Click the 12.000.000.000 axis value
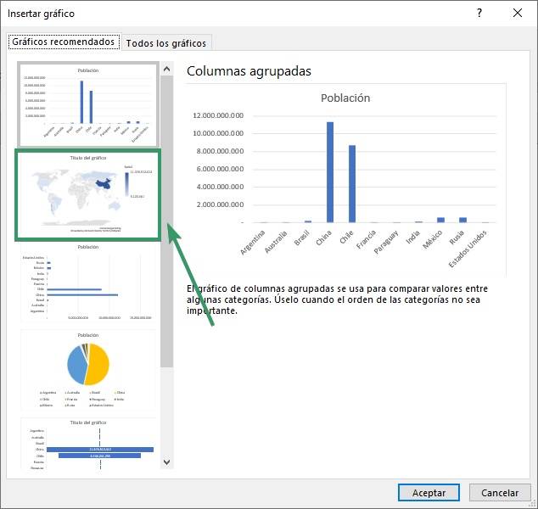The width and height of the screenshot is (538, 509). [x=218, y=115]
